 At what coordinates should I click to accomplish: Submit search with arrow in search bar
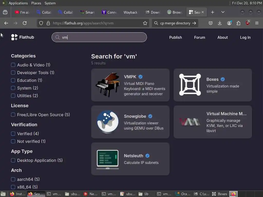coord(194,23)
